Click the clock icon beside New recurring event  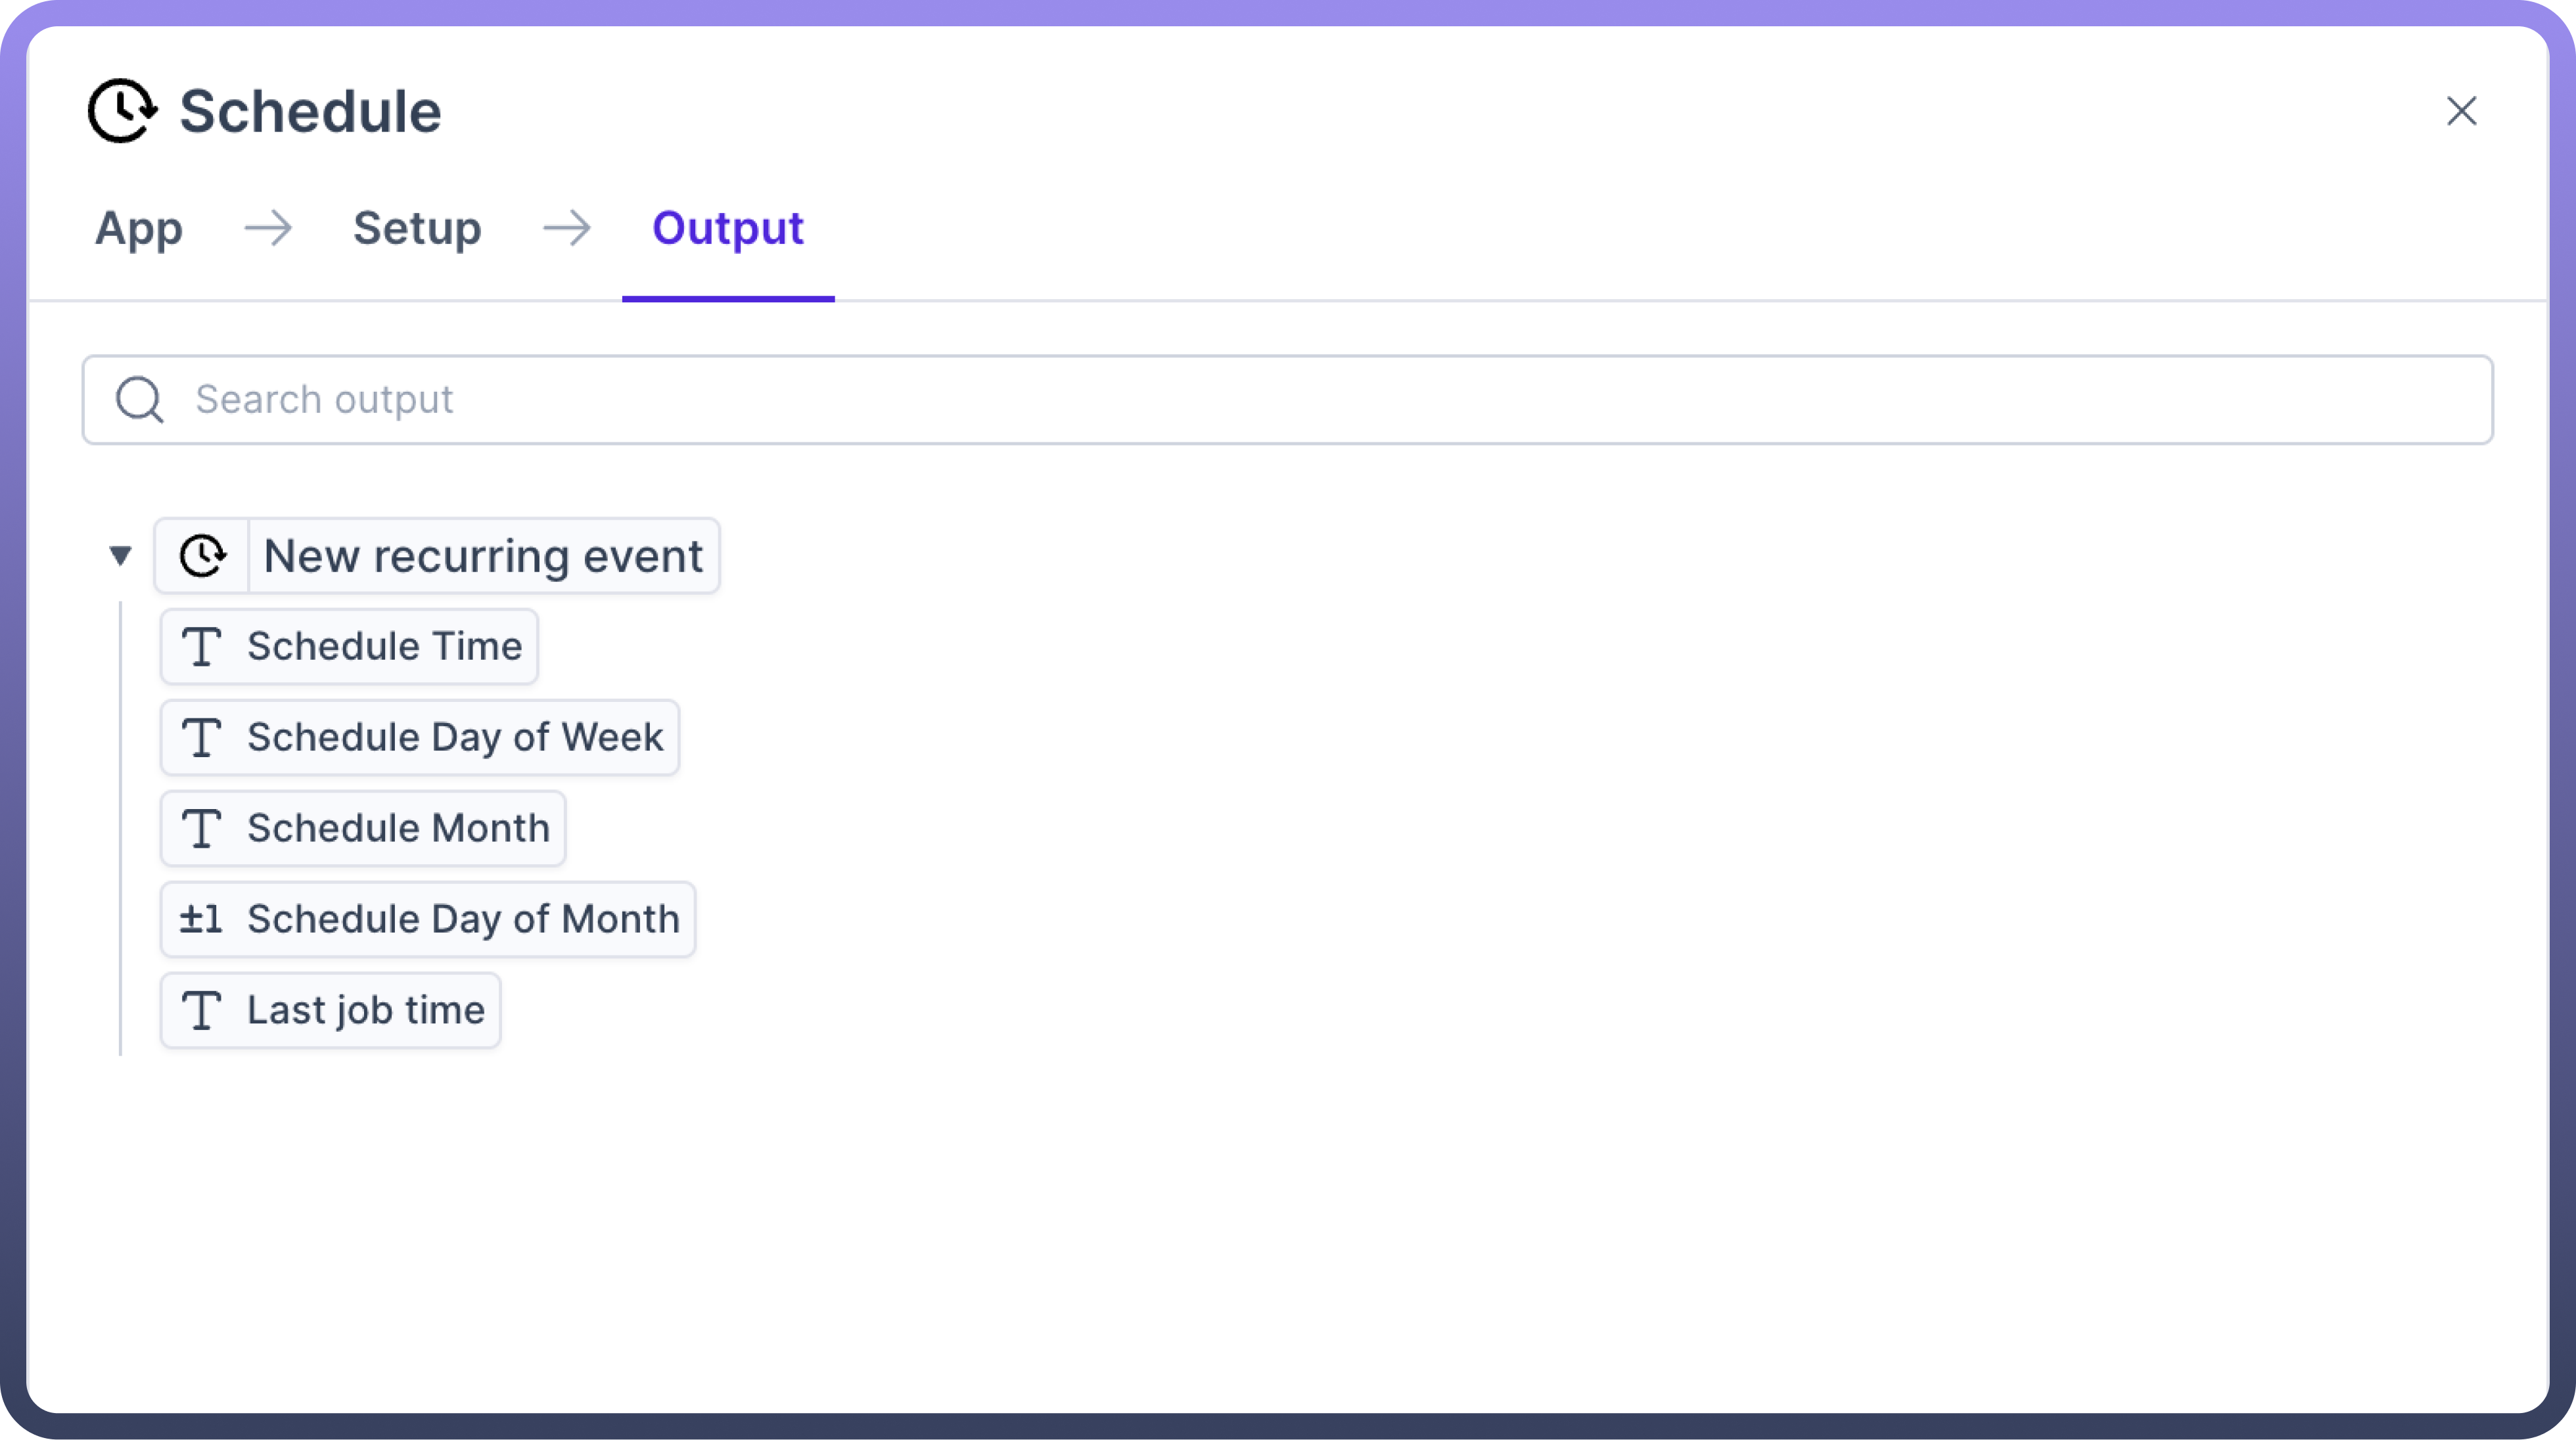[x=202, y=556]
